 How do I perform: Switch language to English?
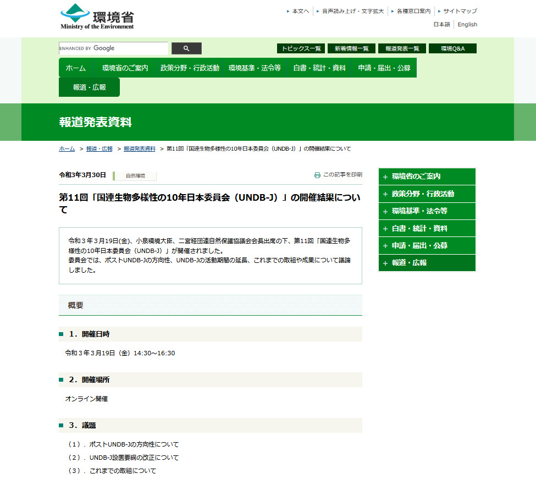click(467, 25)
